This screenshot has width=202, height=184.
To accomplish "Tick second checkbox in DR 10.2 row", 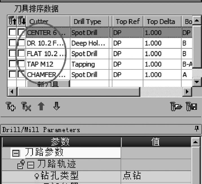I will 21,43.
